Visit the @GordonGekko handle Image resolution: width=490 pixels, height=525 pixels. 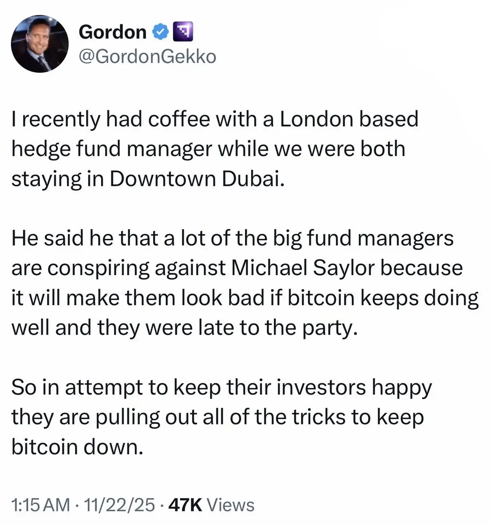pyautogui.click(x=147, y=57)
